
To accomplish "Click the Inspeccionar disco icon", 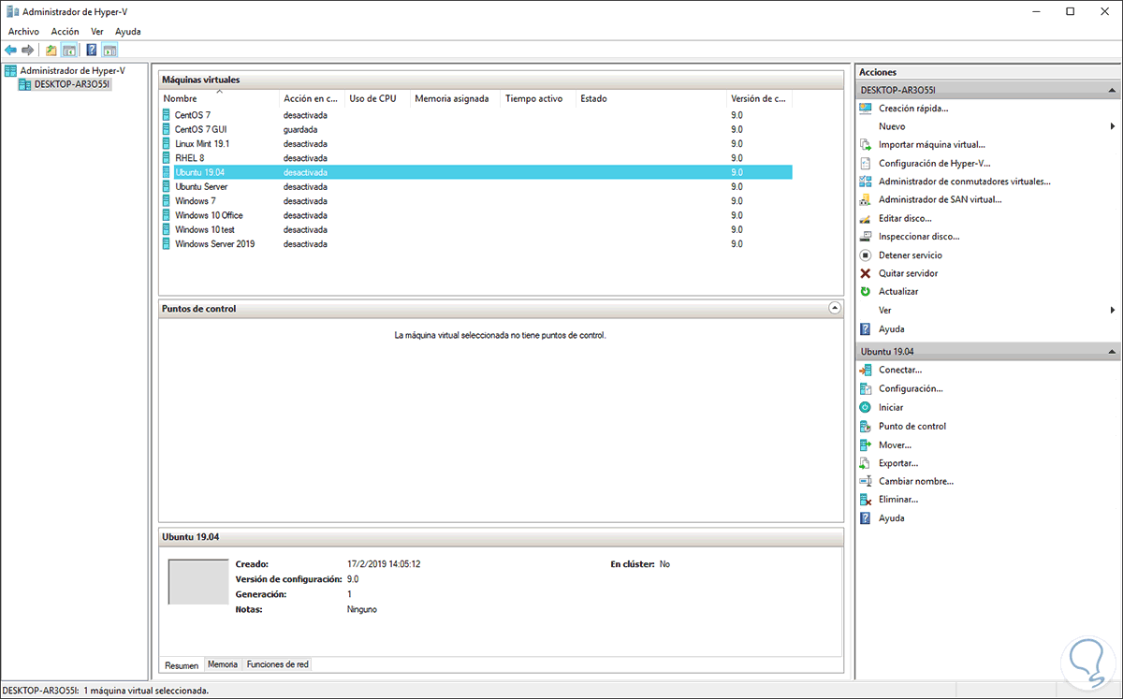I will click(x=866, y=237).
